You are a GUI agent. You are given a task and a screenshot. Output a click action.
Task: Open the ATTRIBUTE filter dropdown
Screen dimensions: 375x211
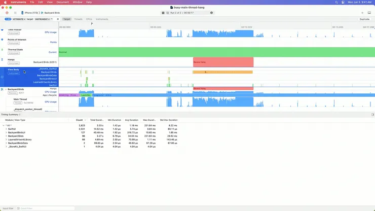[19, 19]
